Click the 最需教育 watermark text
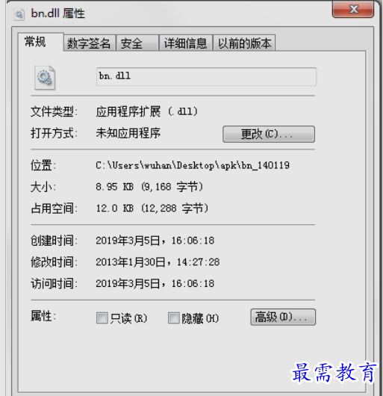383x396 pixels. (x=334, y=372)
